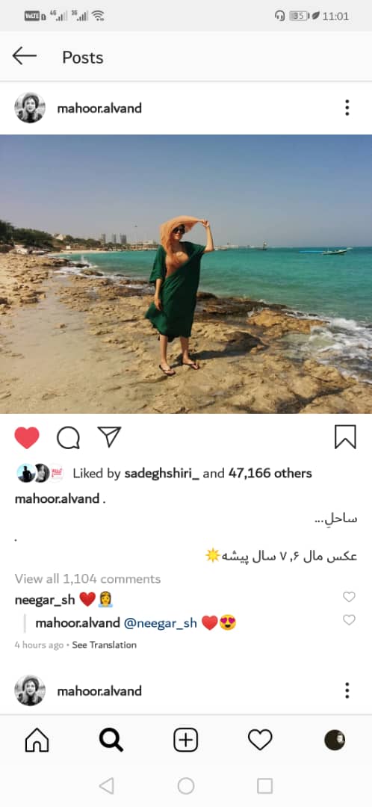Go back using the Posts header arrow

(x=24, y=56)
